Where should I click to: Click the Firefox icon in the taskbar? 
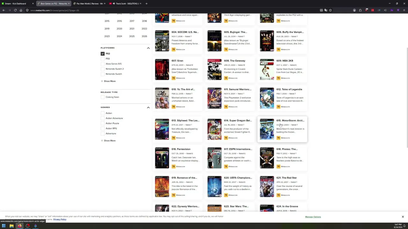point(19,226)
